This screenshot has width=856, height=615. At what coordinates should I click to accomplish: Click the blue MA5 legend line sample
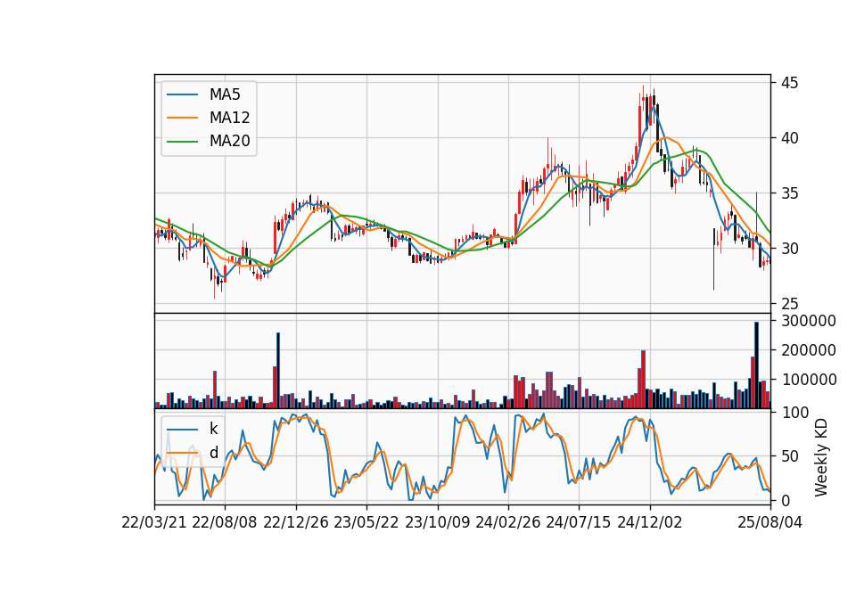pyautogui.click(x=182, y=94)
